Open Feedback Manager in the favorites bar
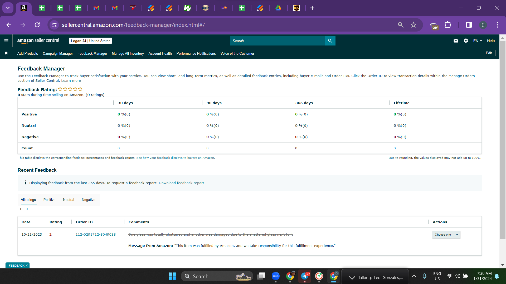The width and height of the screenshot is (506, 284). 92,53
